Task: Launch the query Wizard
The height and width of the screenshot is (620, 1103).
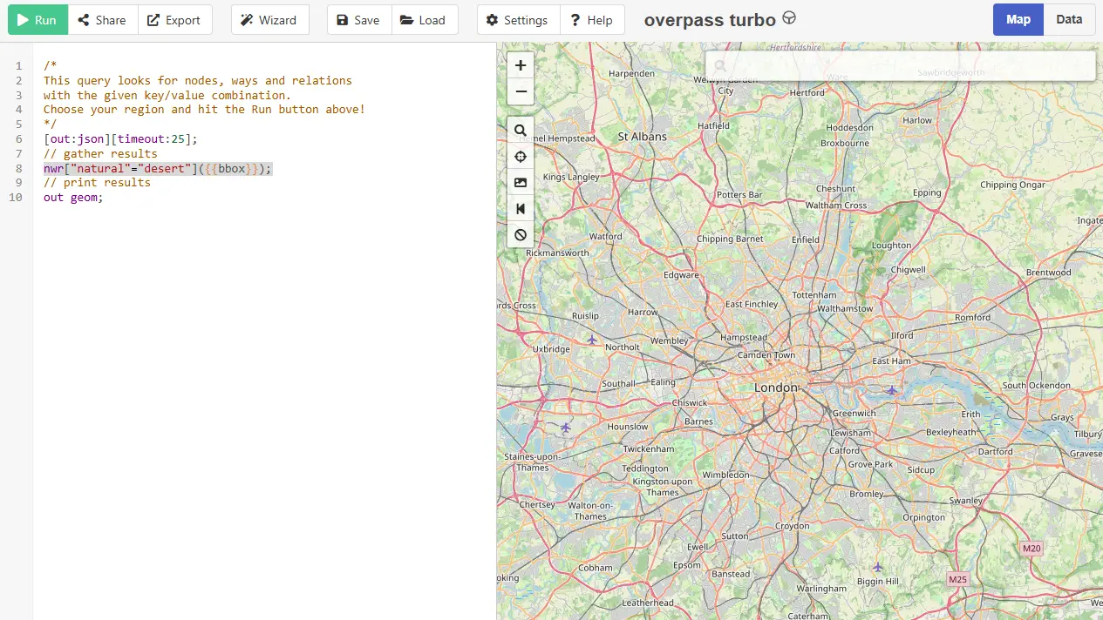Action: click(x=269, y=20)
